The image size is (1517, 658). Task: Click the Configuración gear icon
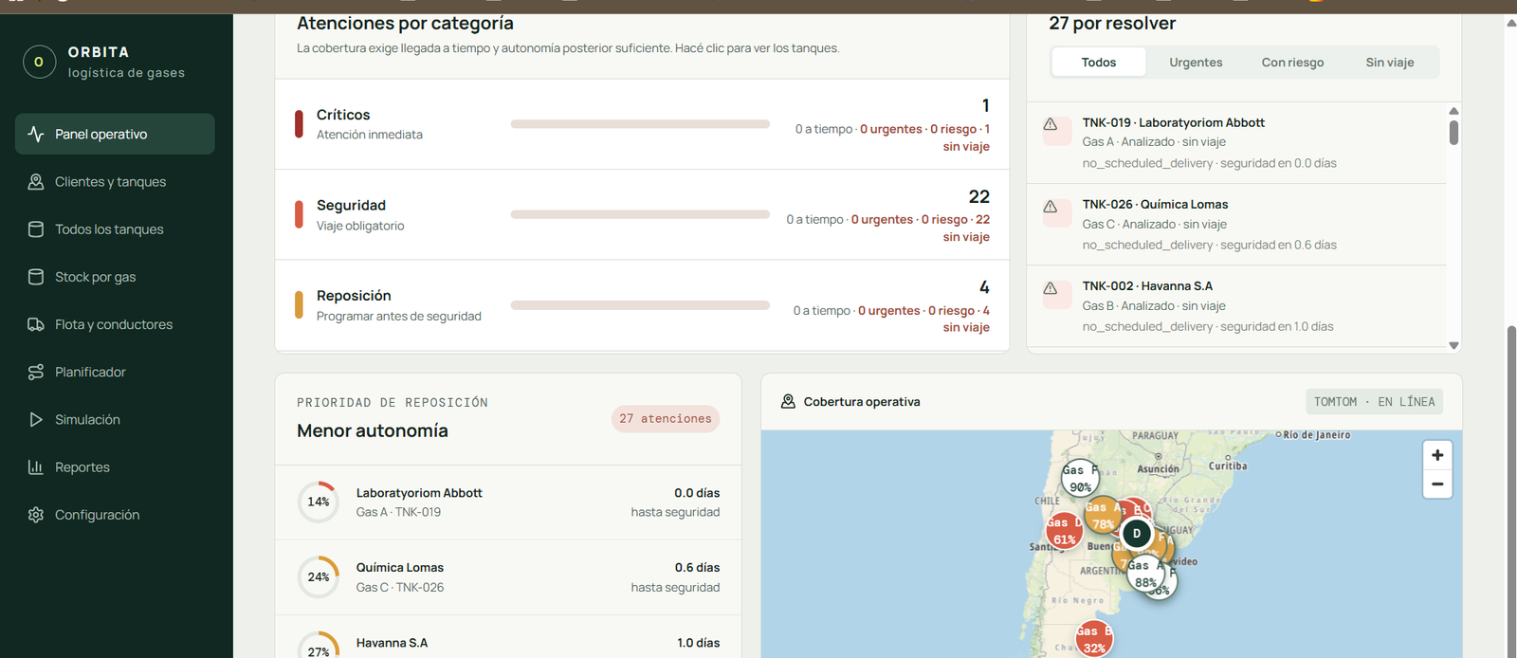[x=36, y=514]
